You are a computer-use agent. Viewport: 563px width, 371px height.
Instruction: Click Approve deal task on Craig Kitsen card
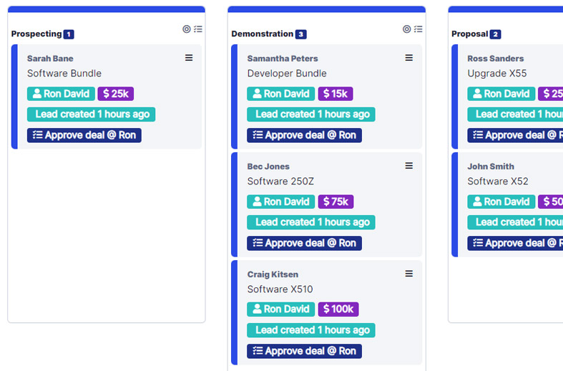[305, 351]
